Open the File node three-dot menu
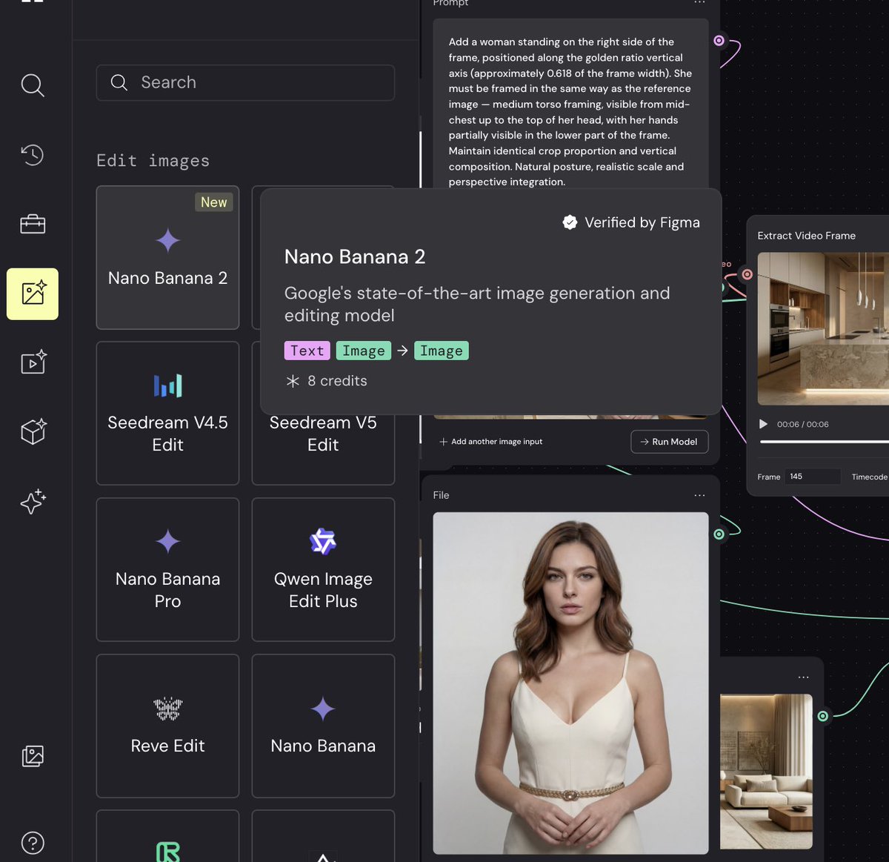This screenshot has width=889, height=862. point(700,495)
